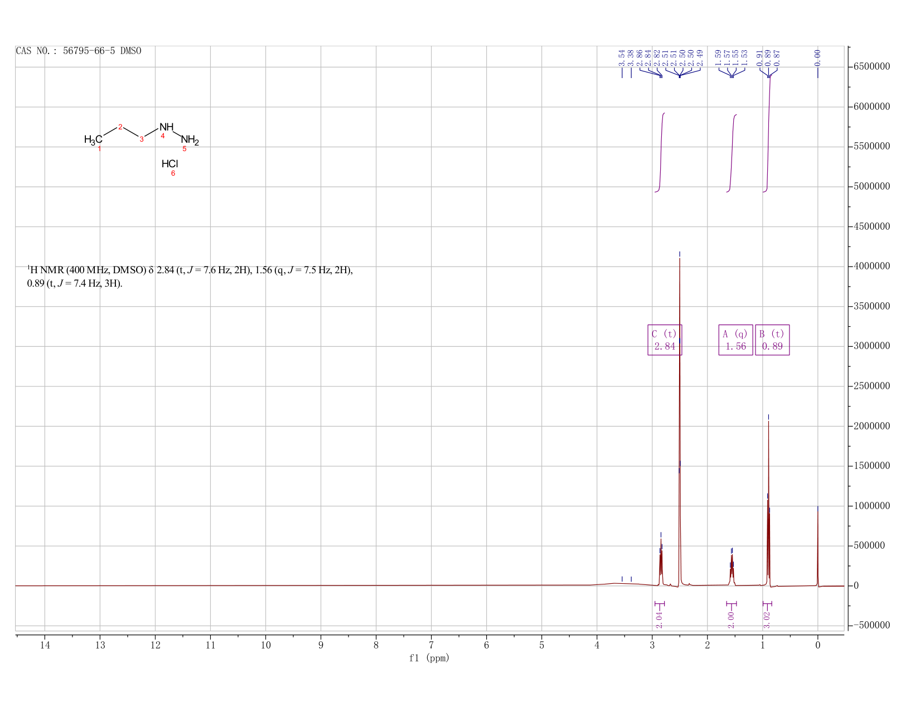Click the 6000000 intensity axis label

[x=871, y=107]
